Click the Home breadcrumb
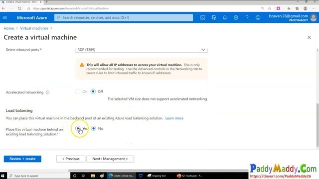This screenshot has height=179, width=319. 9,28
